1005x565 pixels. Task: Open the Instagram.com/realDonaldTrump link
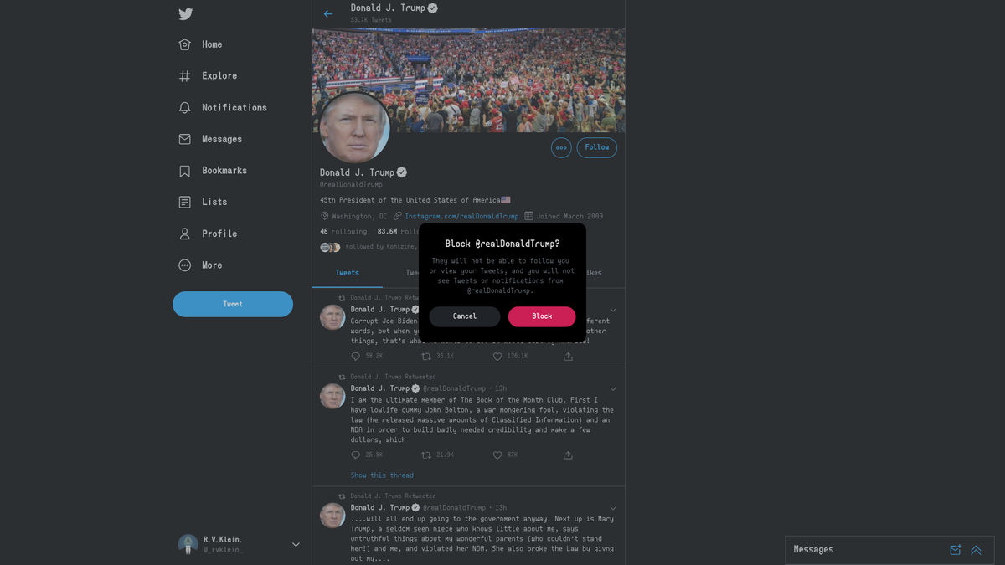point(461,216)
